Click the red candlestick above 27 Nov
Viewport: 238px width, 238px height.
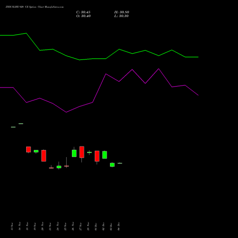(x=82, y=152)
